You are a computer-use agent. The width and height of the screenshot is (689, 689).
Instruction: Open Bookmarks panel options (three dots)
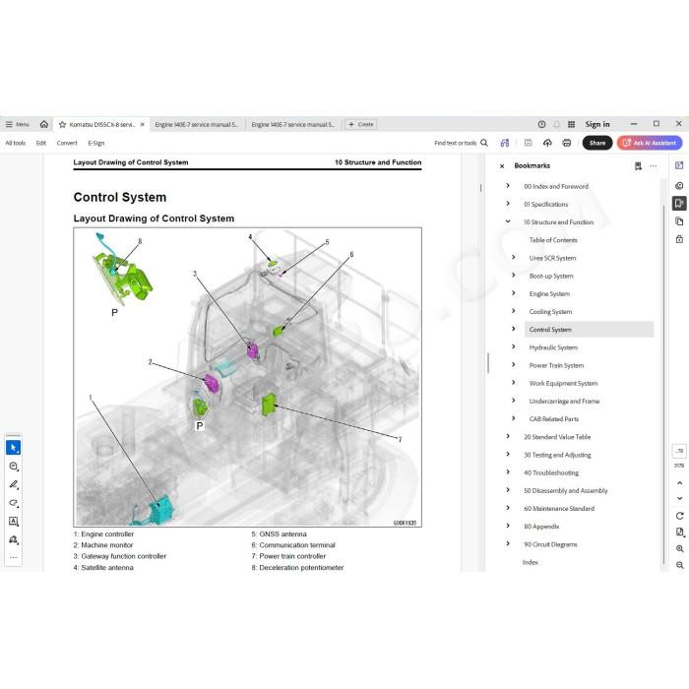point(654,165)
